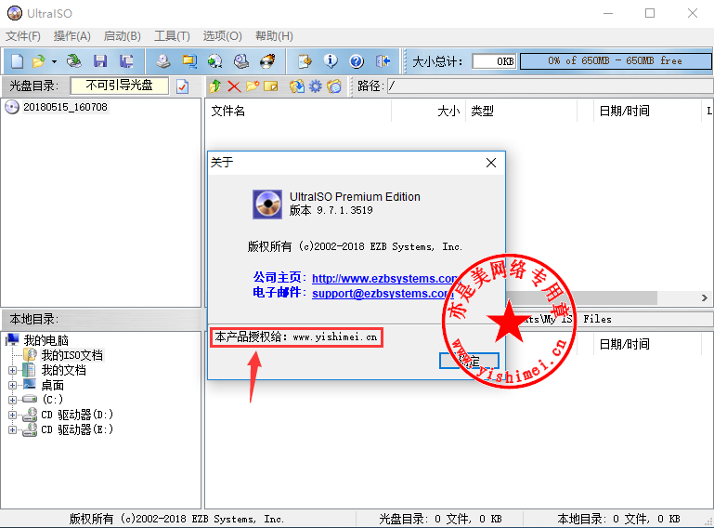This screenshot has height=528, width=714.
Task: Create a new folder in the image
Action: click(x=253, y=86)
